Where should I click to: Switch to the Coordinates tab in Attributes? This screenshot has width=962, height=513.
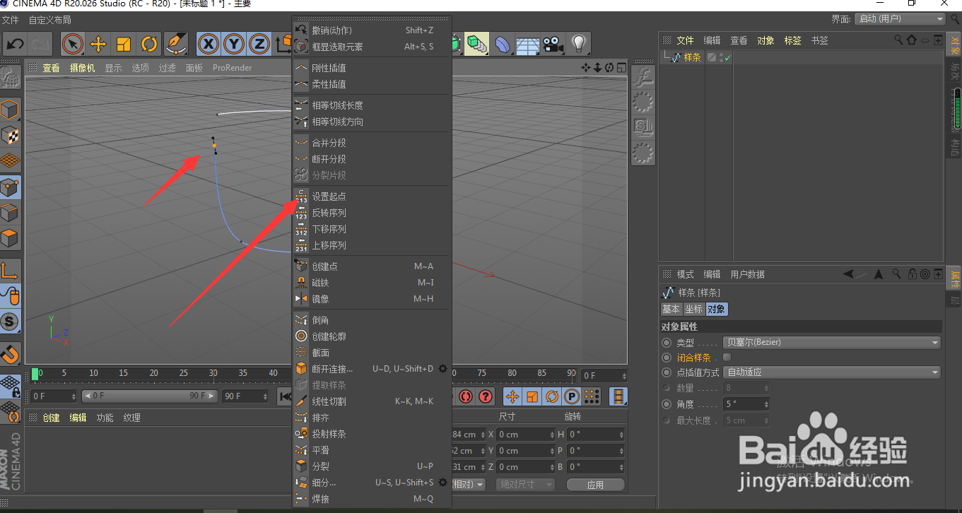coord(693,309)
